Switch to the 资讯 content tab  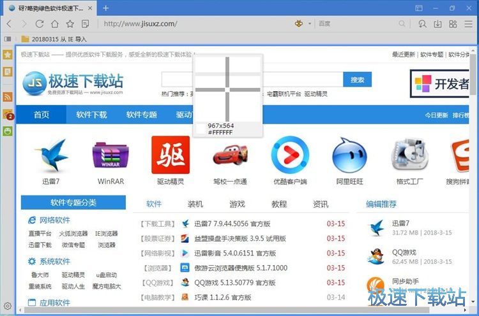click(321, 204)
